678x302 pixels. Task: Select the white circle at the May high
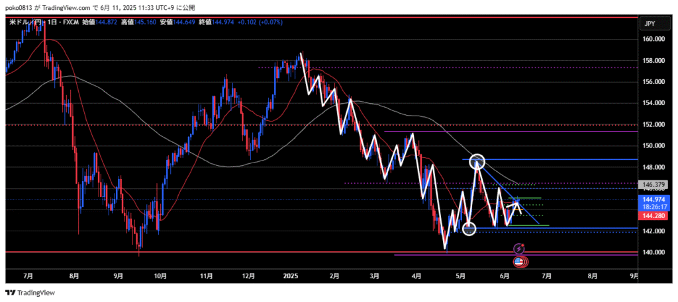tap(477, 161)
